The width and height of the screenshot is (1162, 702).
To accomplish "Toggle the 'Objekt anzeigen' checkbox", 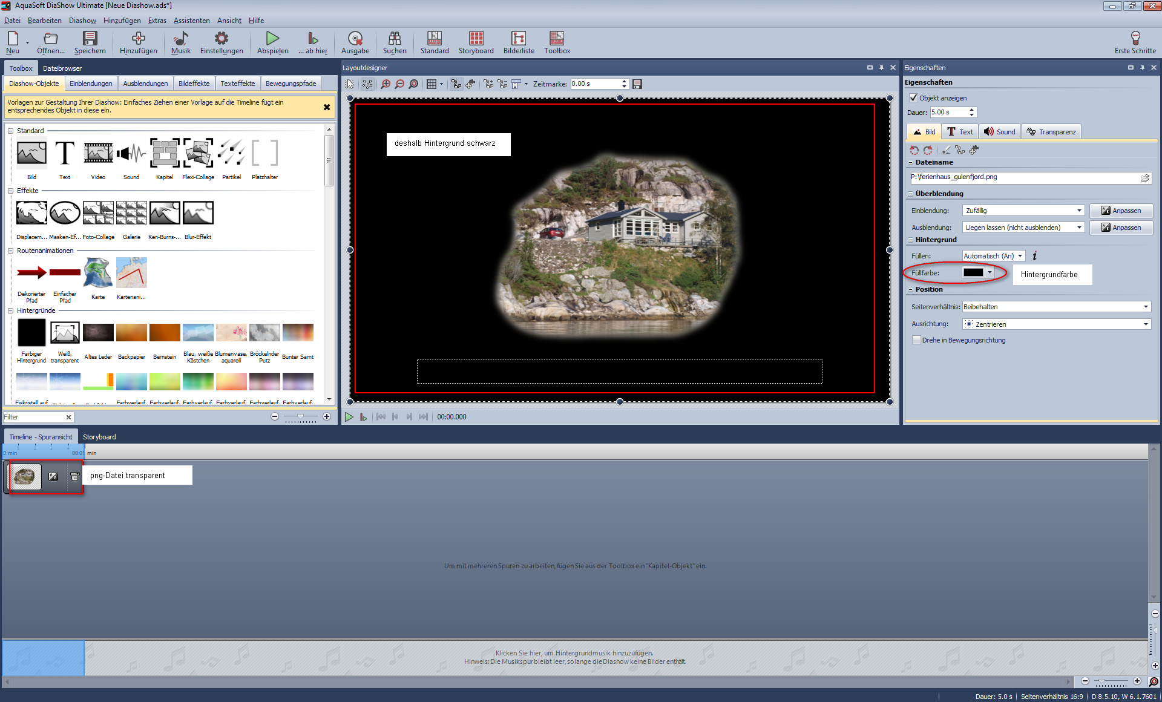I will tap(914, 98).
